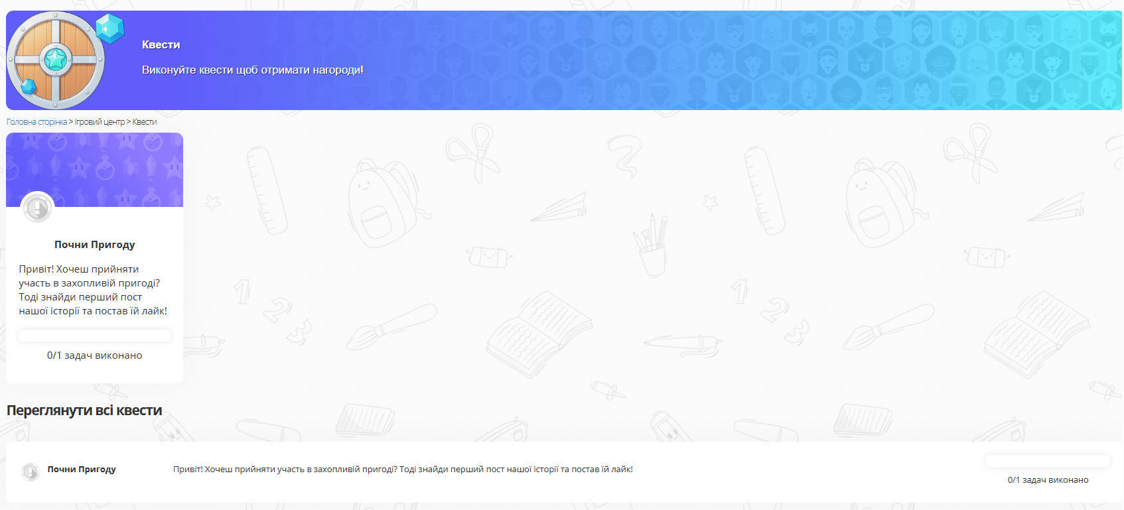Click the card's 0/1 задач виконано label

click(94, 355)
